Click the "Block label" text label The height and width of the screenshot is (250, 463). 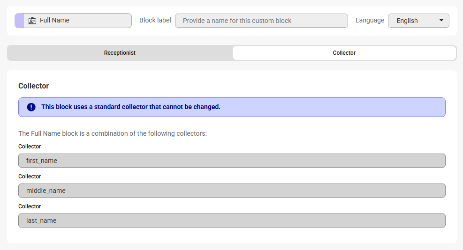pos(155,21)
